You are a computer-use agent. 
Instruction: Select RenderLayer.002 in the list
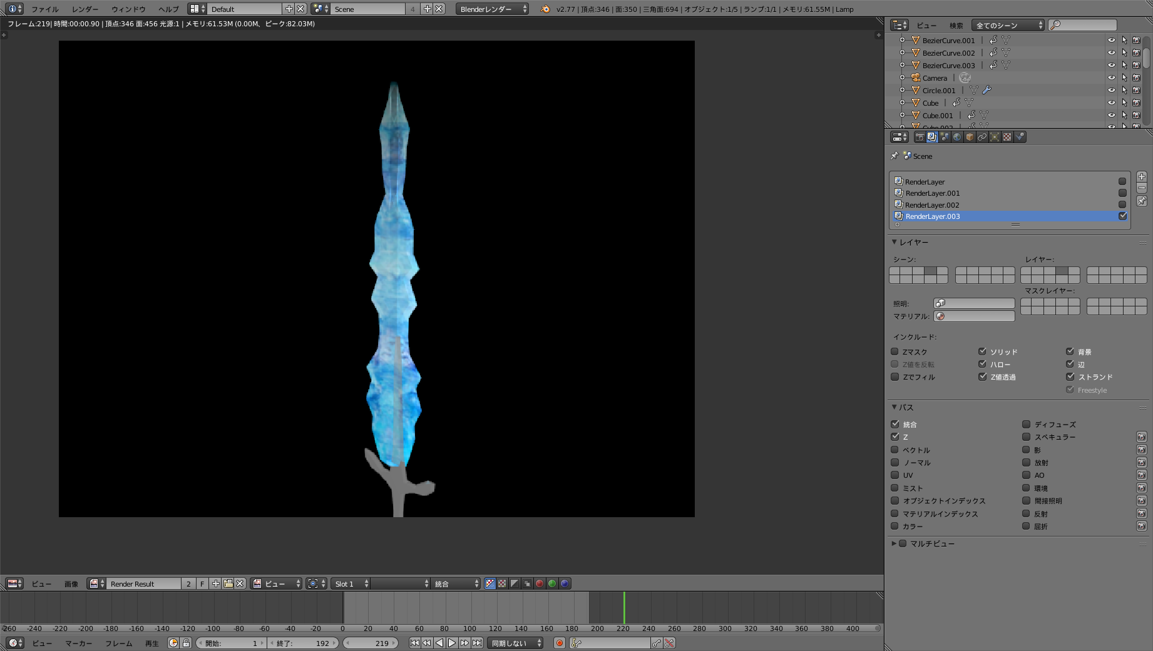point(1010,204)
